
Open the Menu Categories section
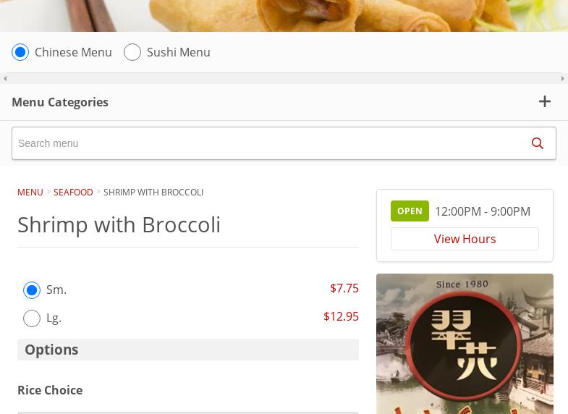(x=60, y=102)
